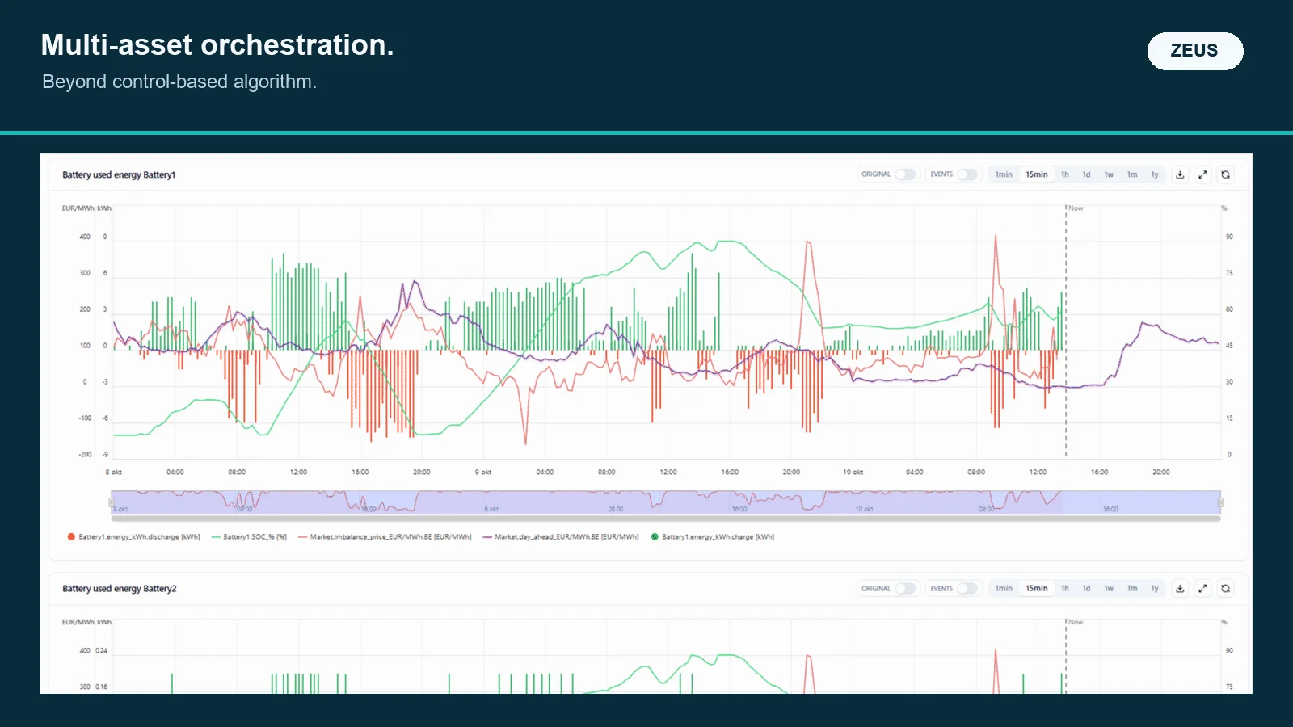Screen dimensions: 1293x727
Task: Select 1m resolution on Battery1 chart
Action: (x=1132, y=174)
